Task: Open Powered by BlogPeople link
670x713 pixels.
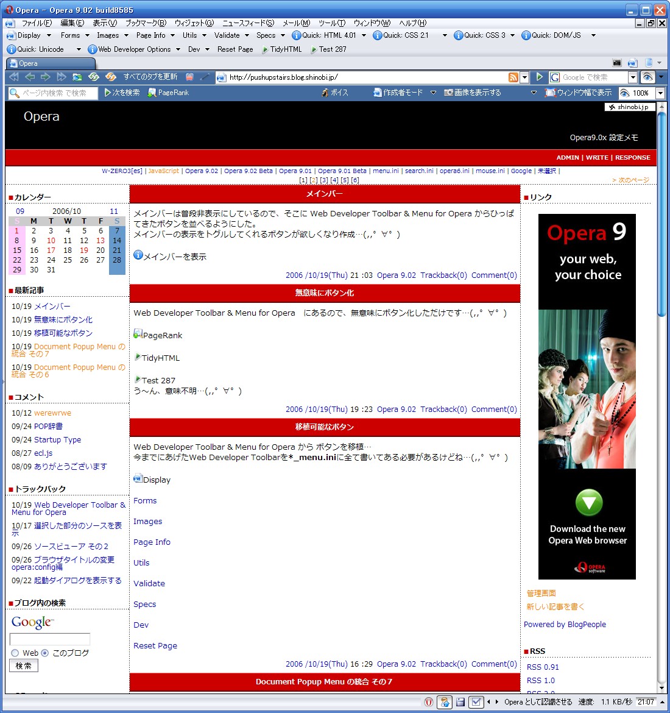Action: (x=565, y=624)
